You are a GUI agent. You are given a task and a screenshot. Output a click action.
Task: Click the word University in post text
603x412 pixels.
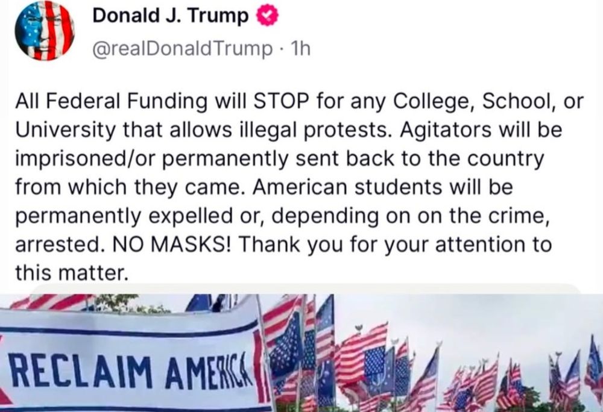(x=65, y=131)
